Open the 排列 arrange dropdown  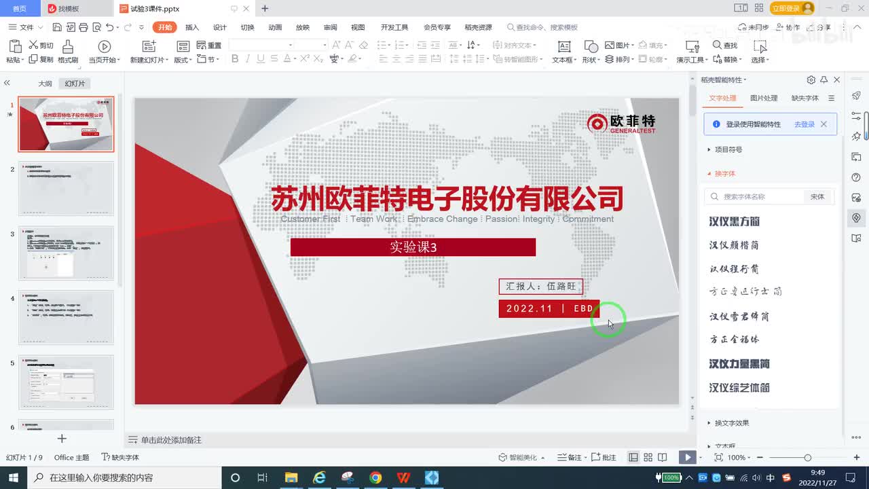(x=619, y=60)
